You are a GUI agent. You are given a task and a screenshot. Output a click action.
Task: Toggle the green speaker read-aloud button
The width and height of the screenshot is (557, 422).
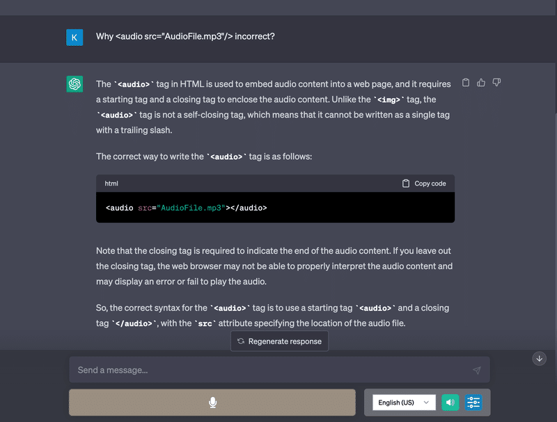(450, 403)
